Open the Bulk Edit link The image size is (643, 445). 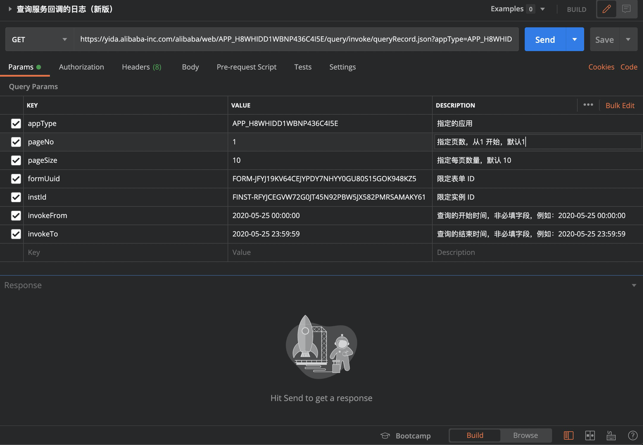coord(620,105)
